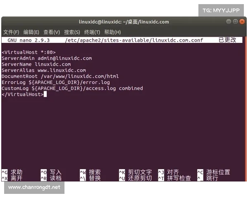Open the 搜索(S) menu
248x198 pixels.
pyautogui.click(x=72, y=32)
